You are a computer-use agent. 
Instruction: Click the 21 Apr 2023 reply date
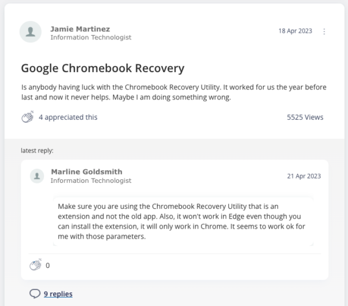tap(304, 176)
